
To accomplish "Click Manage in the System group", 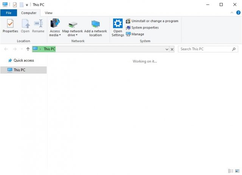I will (135, 34).
